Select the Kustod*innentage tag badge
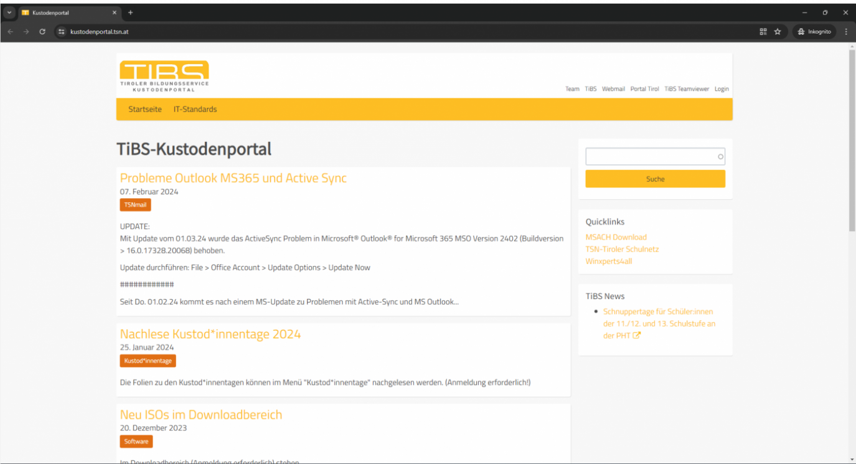 click(148, 361)
